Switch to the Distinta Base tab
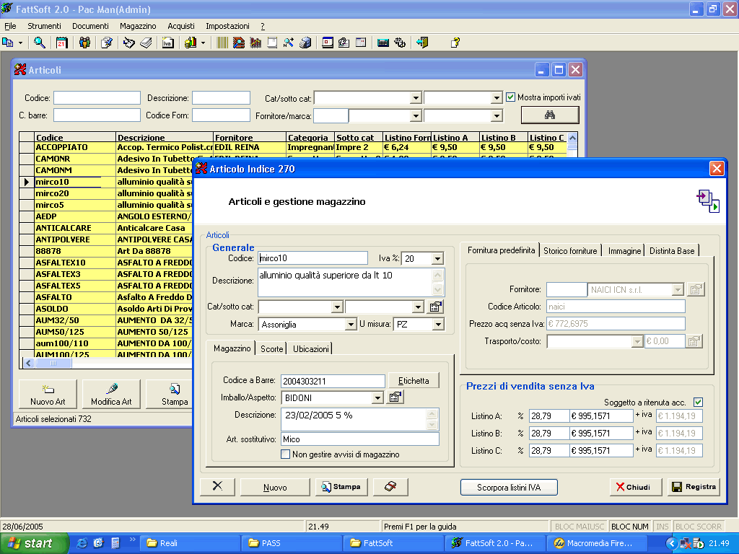This screenshot has width=739, height=554. coord(672,251)
